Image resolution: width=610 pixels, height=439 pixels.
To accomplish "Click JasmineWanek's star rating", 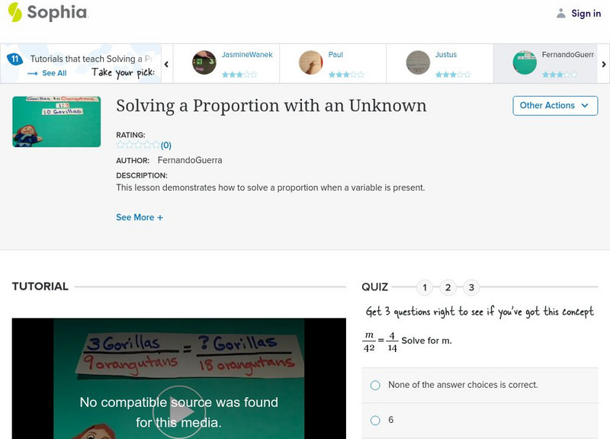I will point(239,75).
